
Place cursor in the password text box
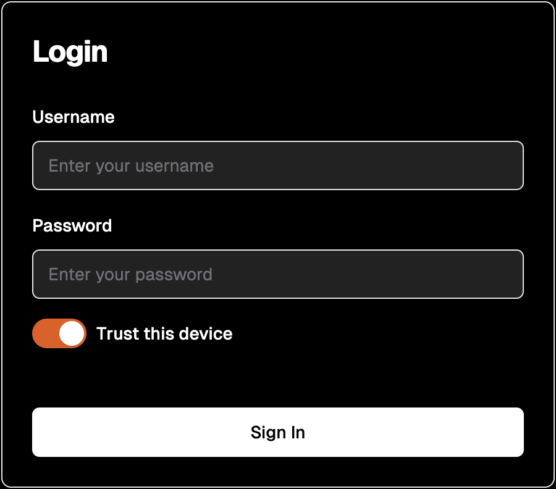coord(277,274)
